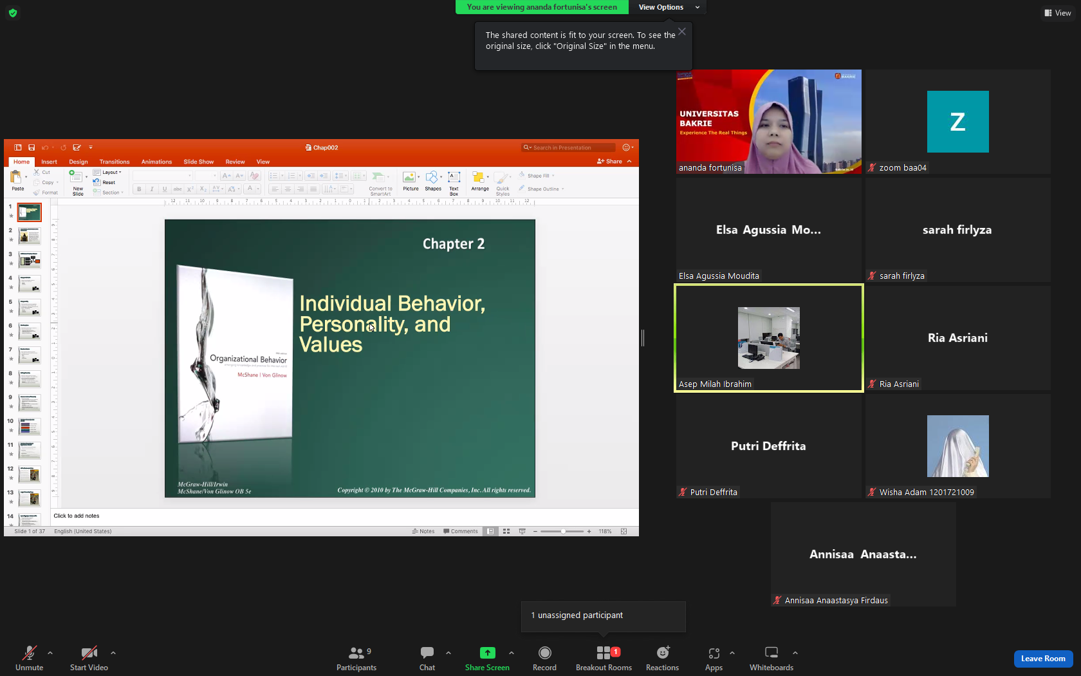
Task: Click the green encryption shield icon
Action: tap(13, 13)
